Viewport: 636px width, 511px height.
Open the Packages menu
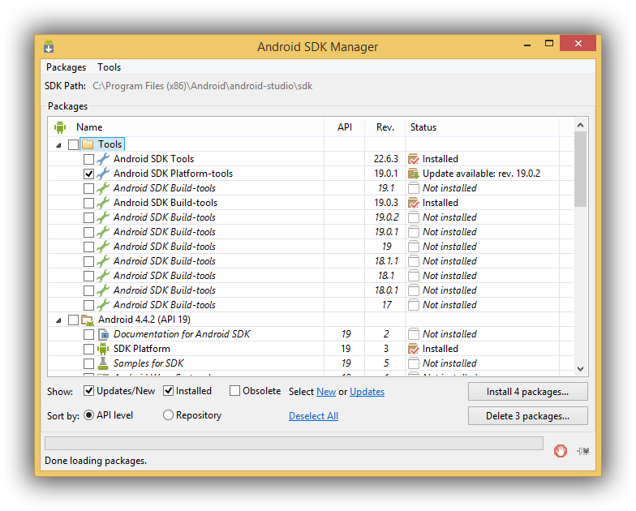coord(67,67)
